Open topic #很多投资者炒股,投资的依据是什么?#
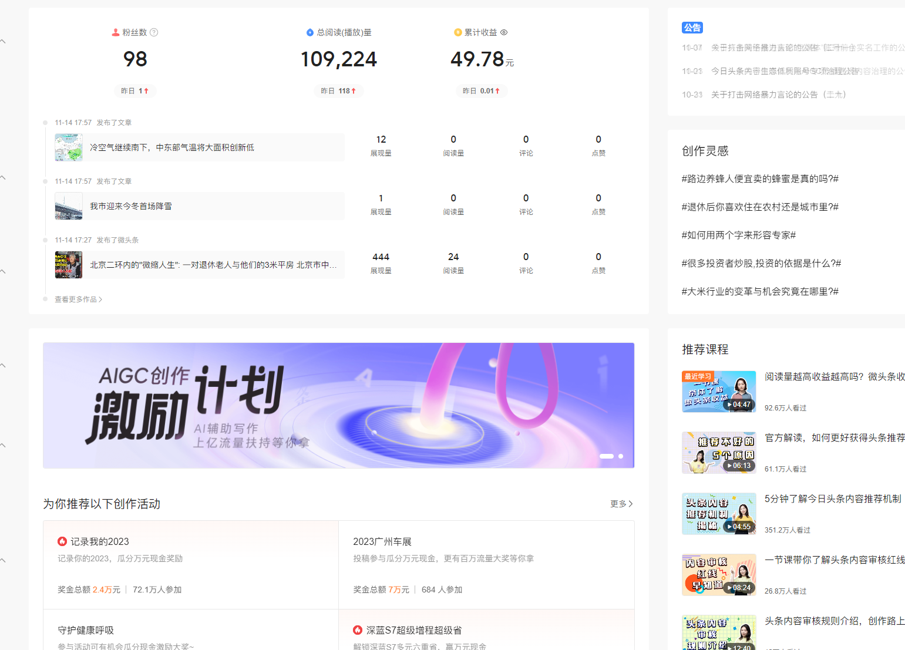Viewport: 905px width, 650px height. tap(761, 263)
